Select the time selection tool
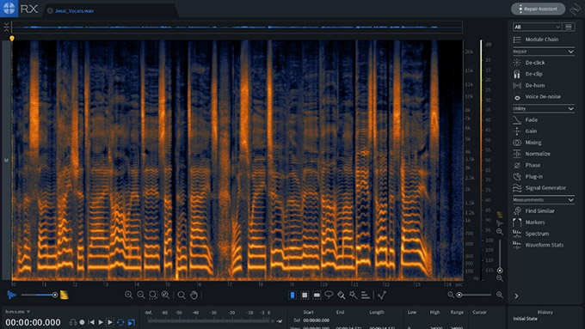This screenshot has height=329, width=585. click(x=292, y=295)
